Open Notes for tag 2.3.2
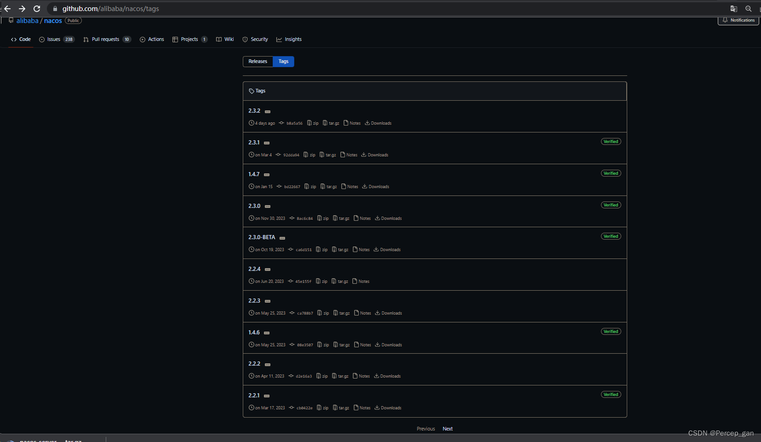761x442 pixels. 352,123
